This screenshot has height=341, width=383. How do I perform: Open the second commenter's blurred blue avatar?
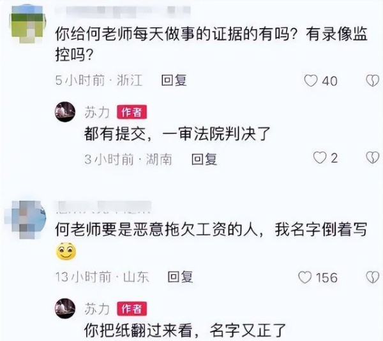(26, 219)
